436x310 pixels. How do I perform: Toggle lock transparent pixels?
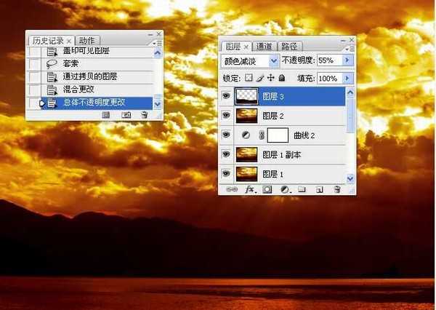click(249, 78)
